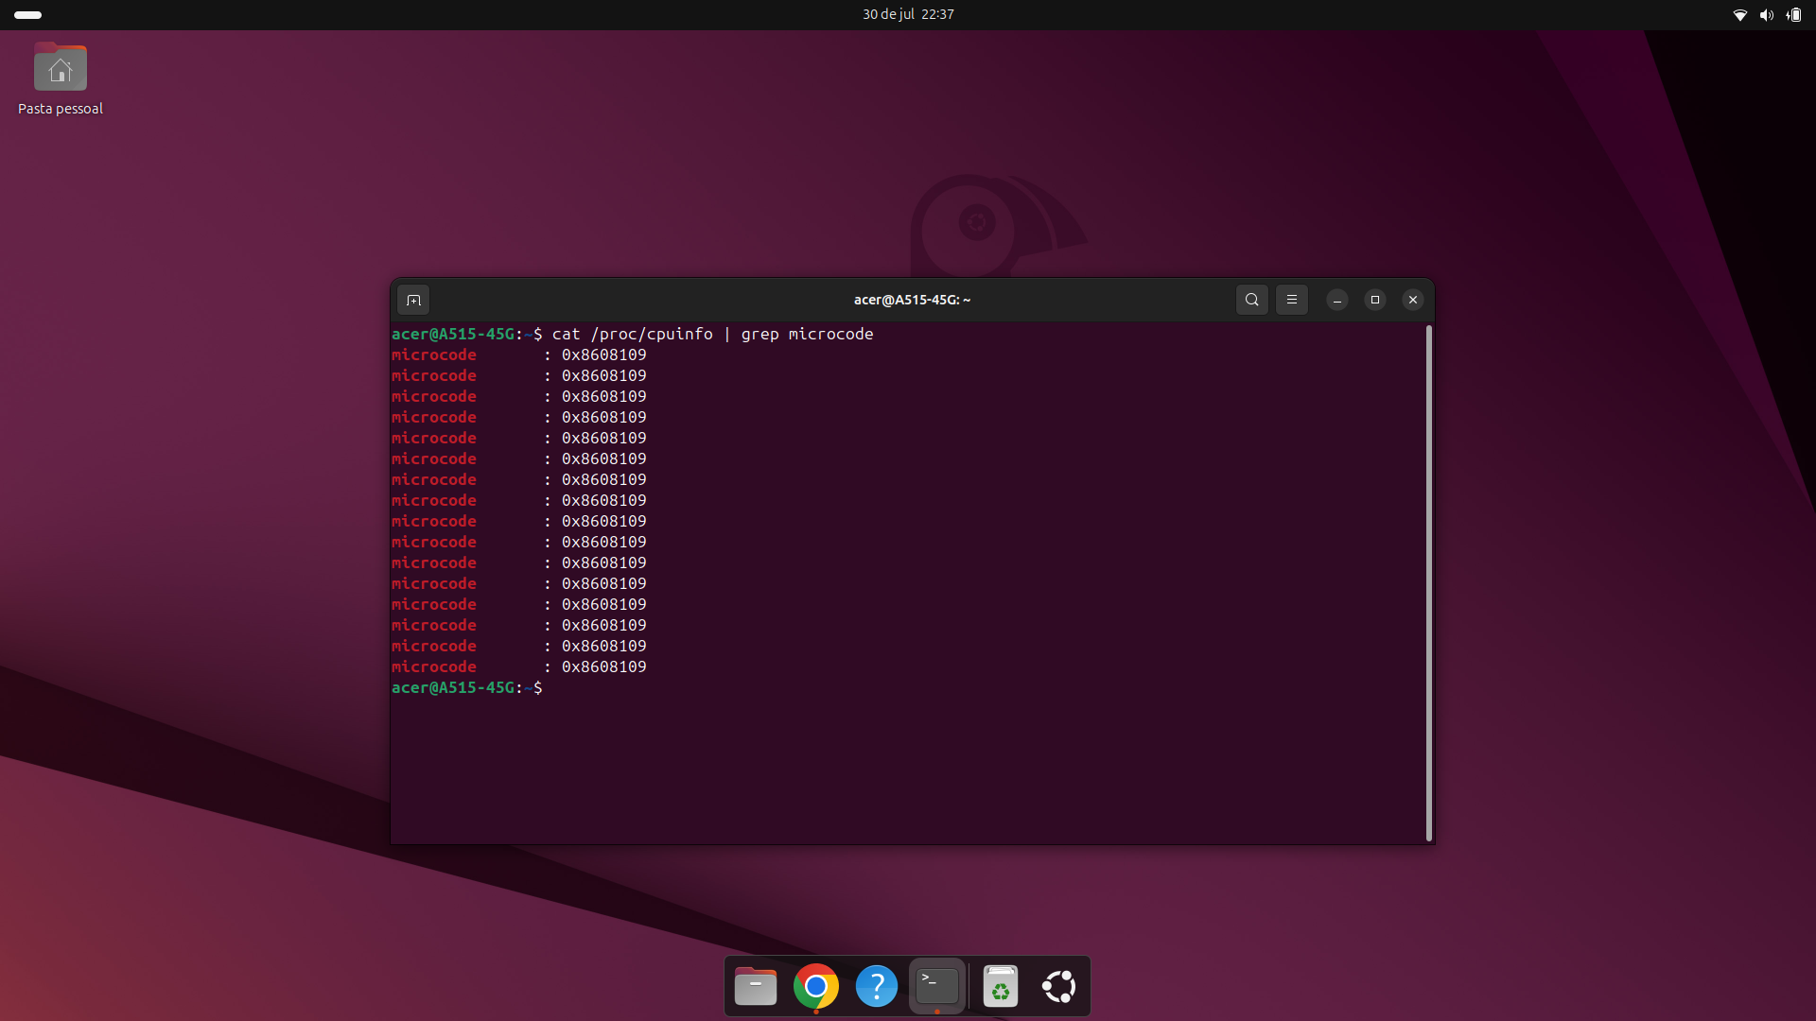Open the Pasta pessoal home folder
The image size is (1816, 1021).
[61, 79]
